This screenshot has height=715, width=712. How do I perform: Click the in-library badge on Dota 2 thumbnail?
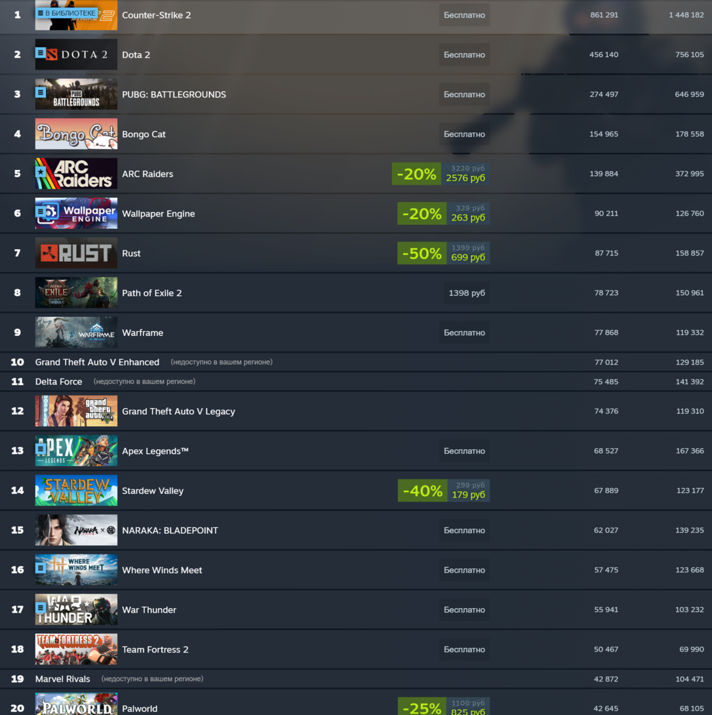(41, 53)
